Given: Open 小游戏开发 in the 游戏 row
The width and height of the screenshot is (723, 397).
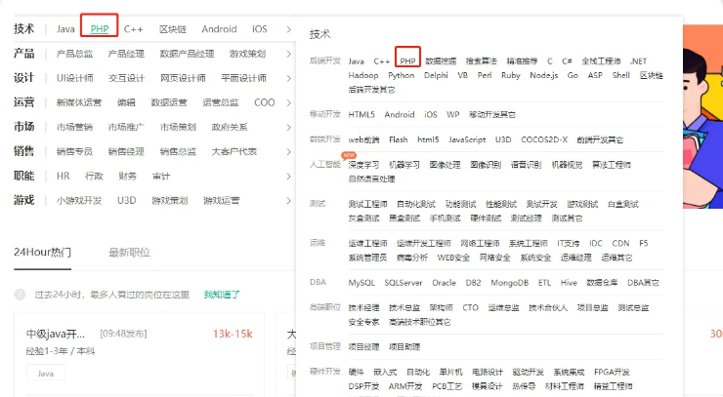Looking at the screenshot, I should point(79,200).
